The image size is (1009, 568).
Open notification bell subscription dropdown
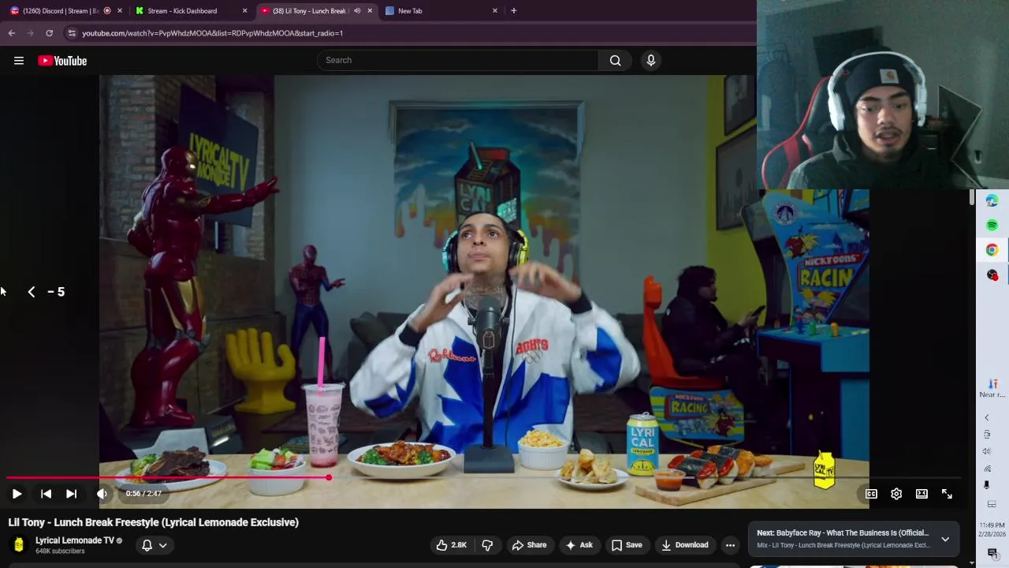point(155,545)
